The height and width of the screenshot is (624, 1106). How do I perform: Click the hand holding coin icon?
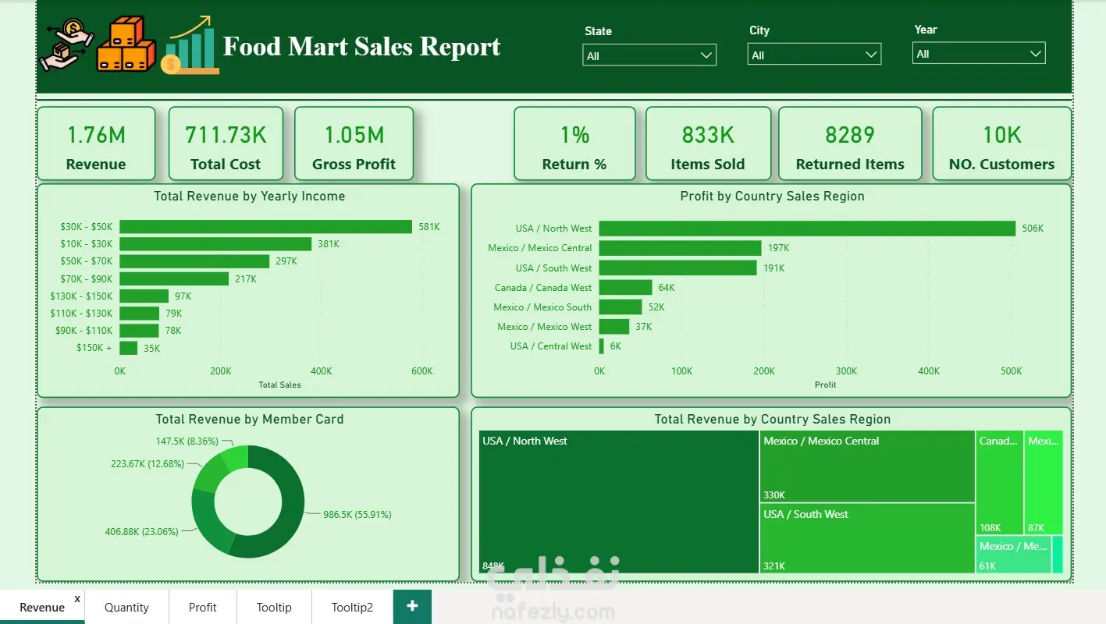point(67,45)
